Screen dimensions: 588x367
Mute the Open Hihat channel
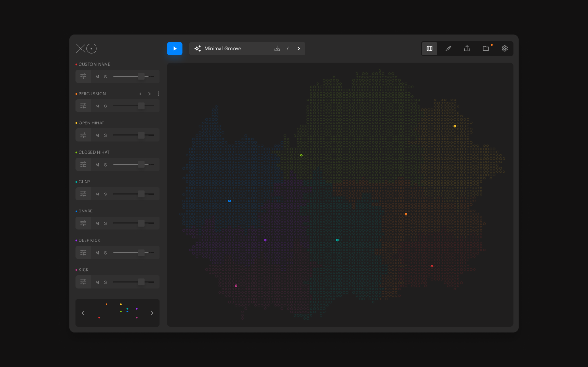click(97, 135)
